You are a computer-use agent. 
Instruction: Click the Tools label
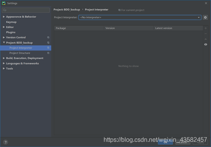[x=10, y=68]
